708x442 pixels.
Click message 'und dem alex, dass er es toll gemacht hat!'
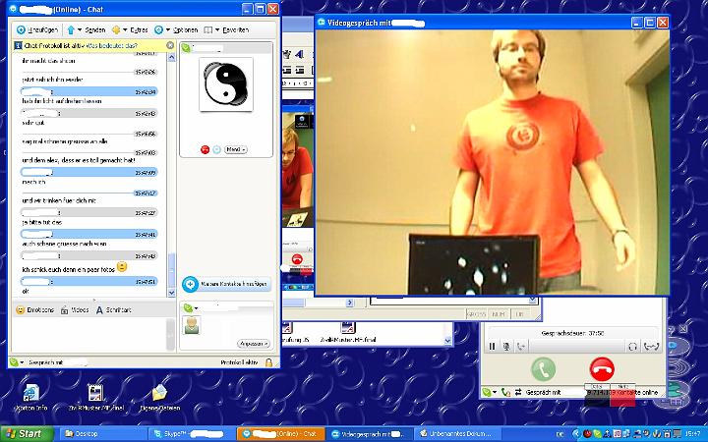coord(79,160)
